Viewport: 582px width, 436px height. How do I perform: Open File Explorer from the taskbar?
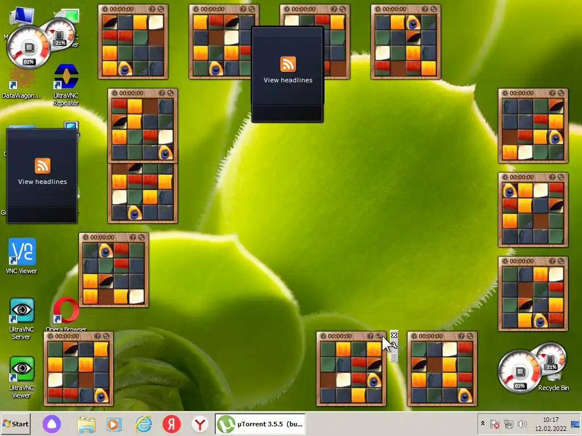tap(86, 424)
